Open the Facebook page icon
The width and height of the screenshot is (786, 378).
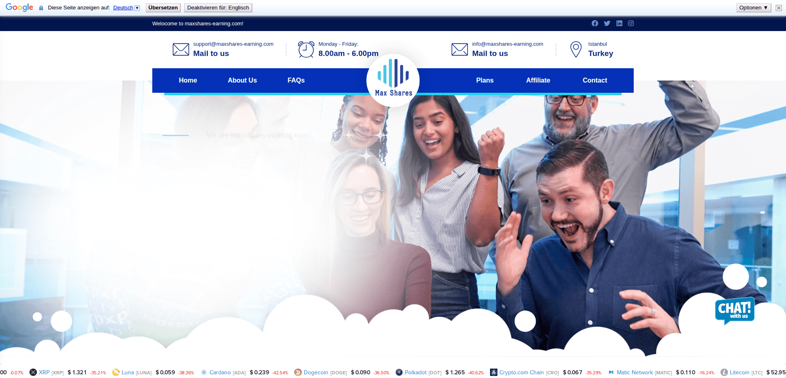click(595, 23)
